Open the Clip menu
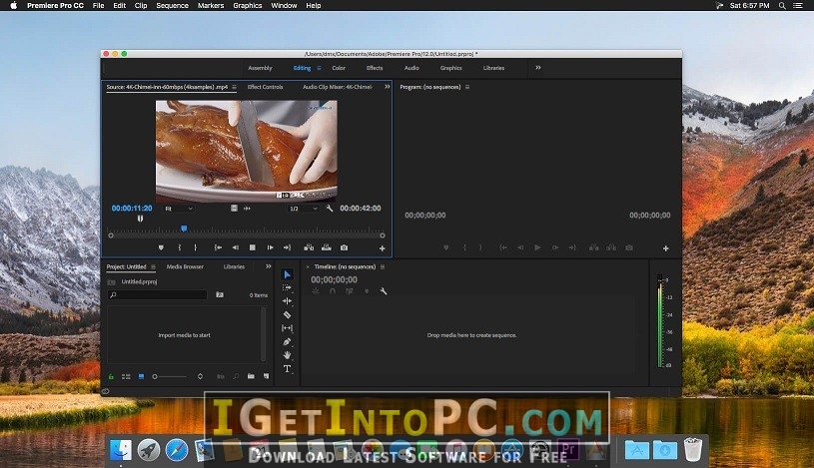The height and width of the screenshot is (468, 814). click(141, 6)
